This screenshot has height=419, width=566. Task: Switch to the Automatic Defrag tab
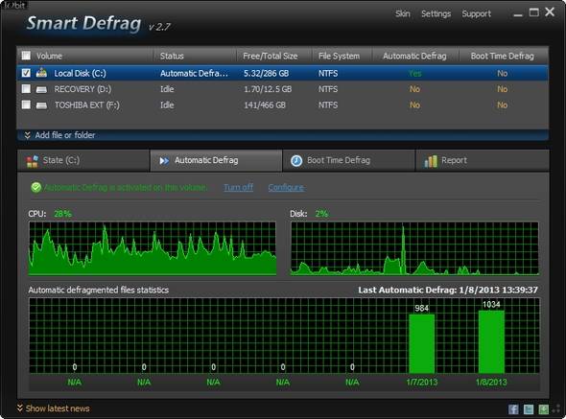pos(216,160)
